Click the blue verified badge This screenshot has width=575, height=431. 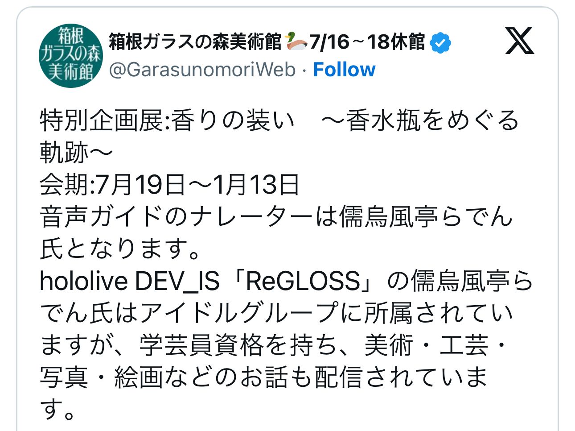point(440,43)
